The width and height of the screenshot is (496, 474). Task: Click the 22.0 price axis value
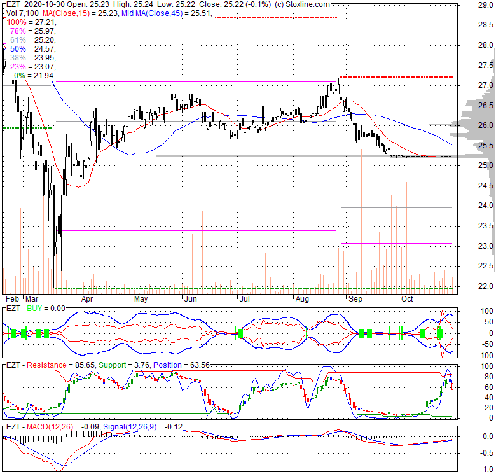click(x=486, y=286)
